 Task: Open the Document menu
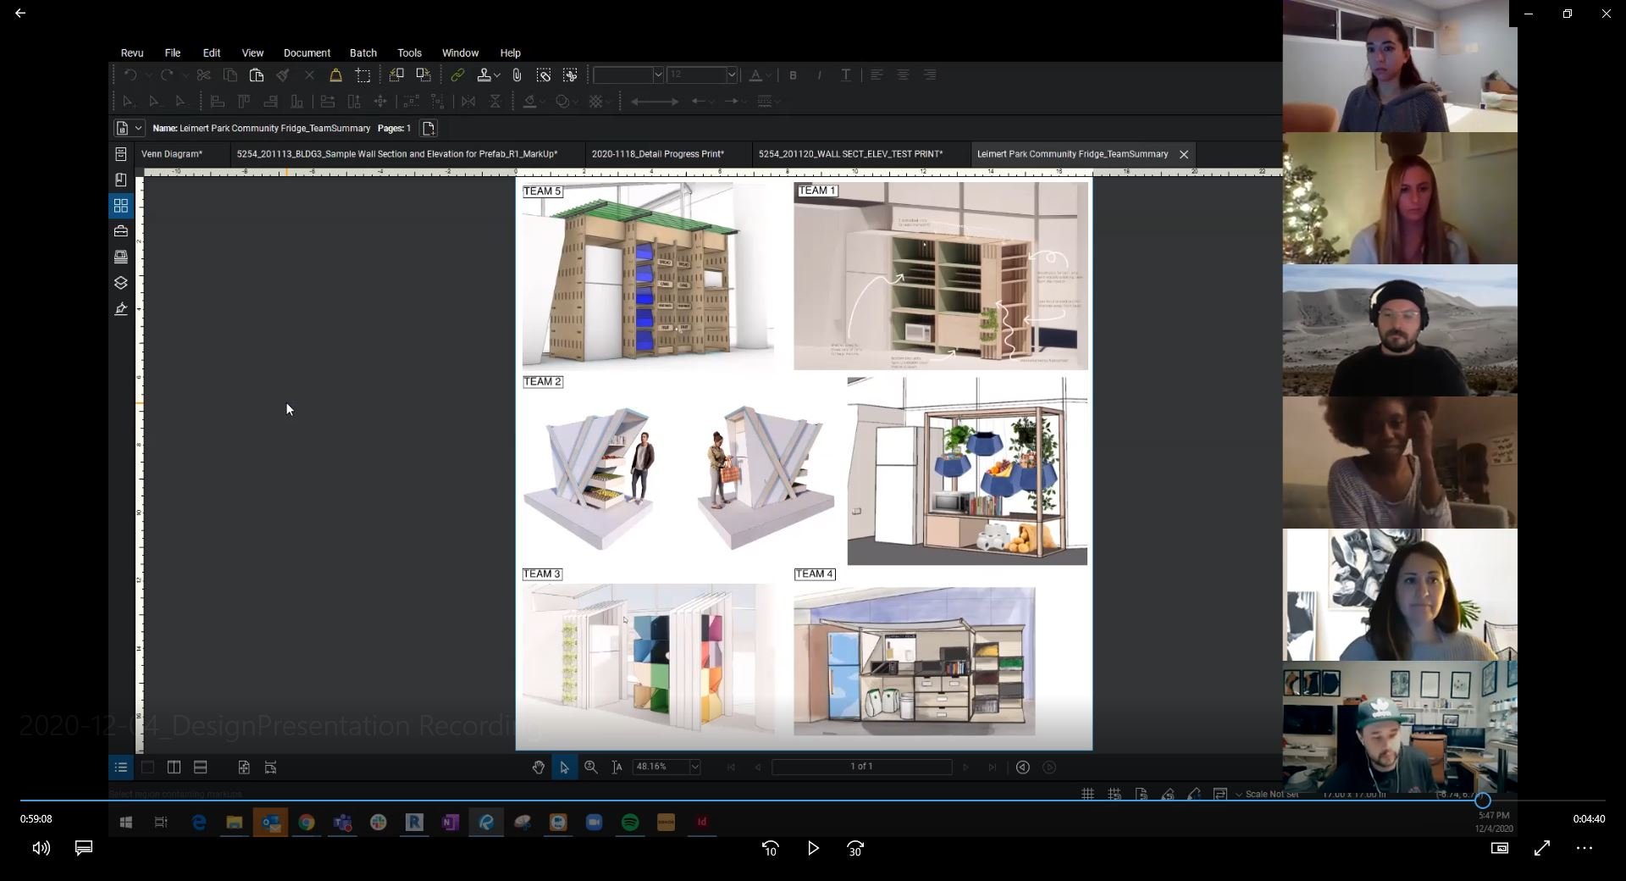pos(307,53)
